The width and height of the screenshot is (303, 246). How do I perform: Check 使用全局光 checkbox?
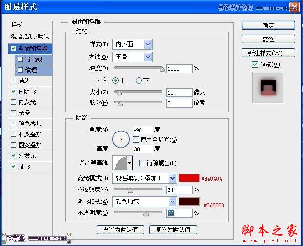pyautogui.click(x=136, y=139)
